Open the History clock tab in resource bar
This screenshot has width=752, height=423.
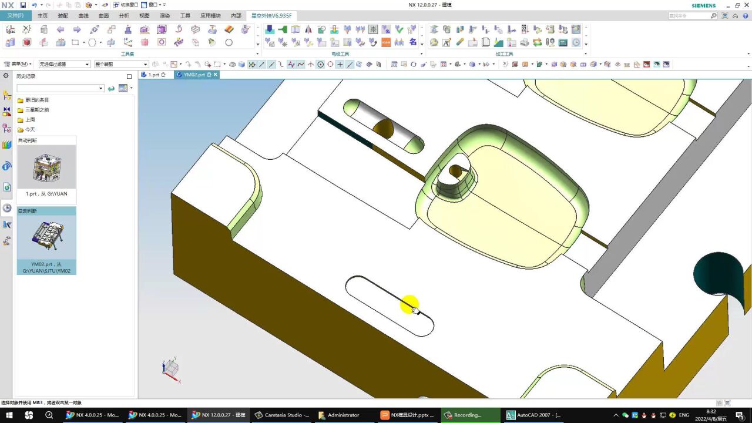[x=7, y=207]
